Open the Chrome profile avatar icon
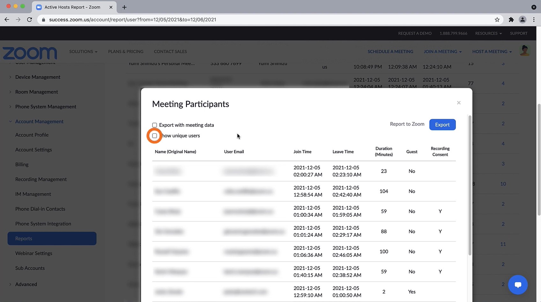This screenshot has width=541, height=302. click(x=522, y=20)
